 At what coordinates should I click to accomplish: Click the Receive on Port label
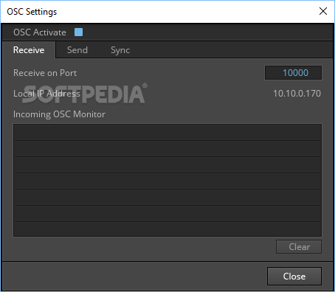(x=45, y=73)
